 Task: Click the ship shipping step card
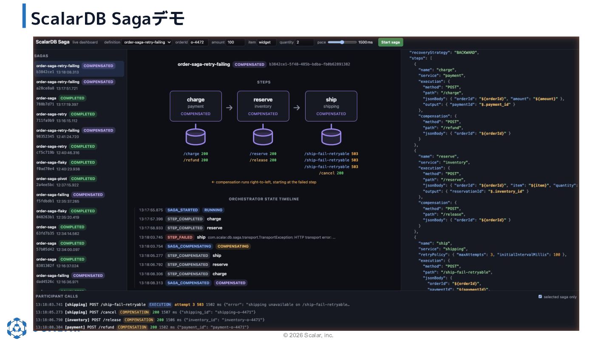click(x=331, y=106)
